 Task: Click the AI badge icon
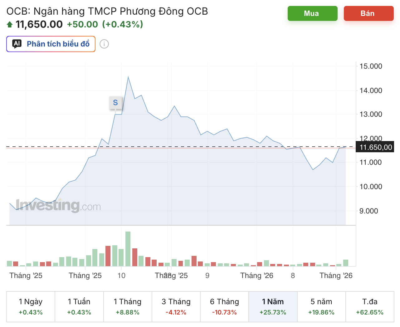click(x=17, y=44)
